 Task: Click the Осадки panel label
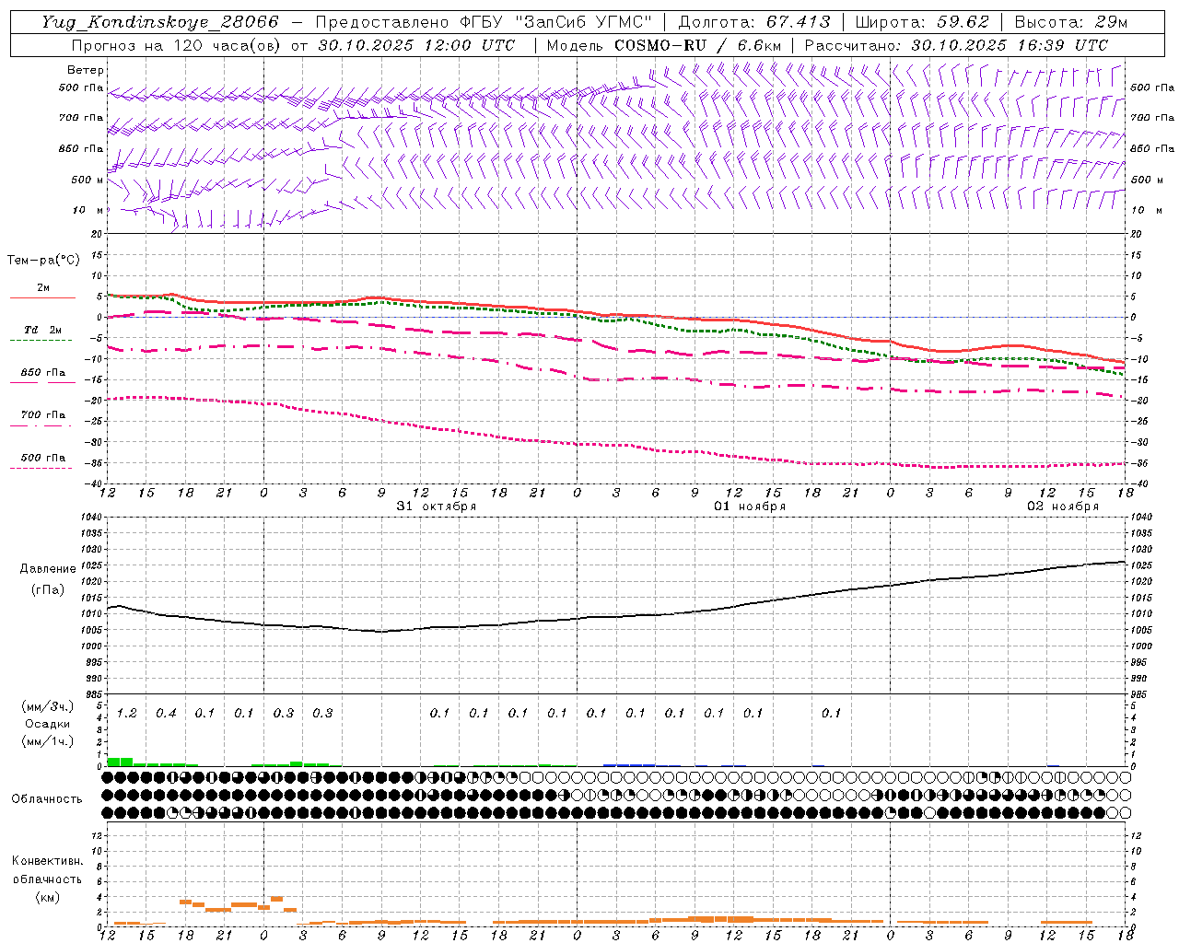pos(47,724)
